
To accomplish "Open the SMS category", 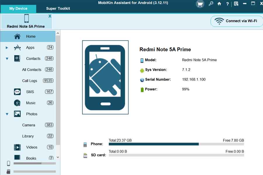I will click(x=30, y=92).
